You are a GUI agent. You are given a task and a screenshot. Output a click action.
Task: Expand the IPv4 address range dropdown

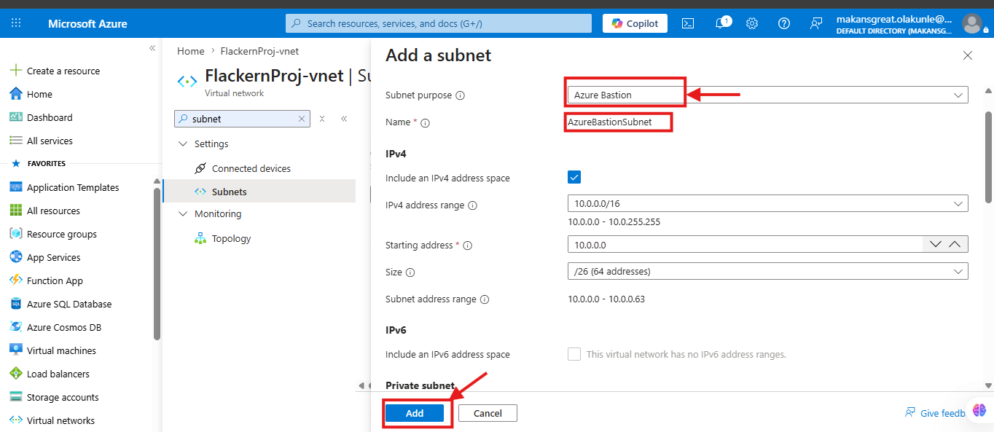767,204
